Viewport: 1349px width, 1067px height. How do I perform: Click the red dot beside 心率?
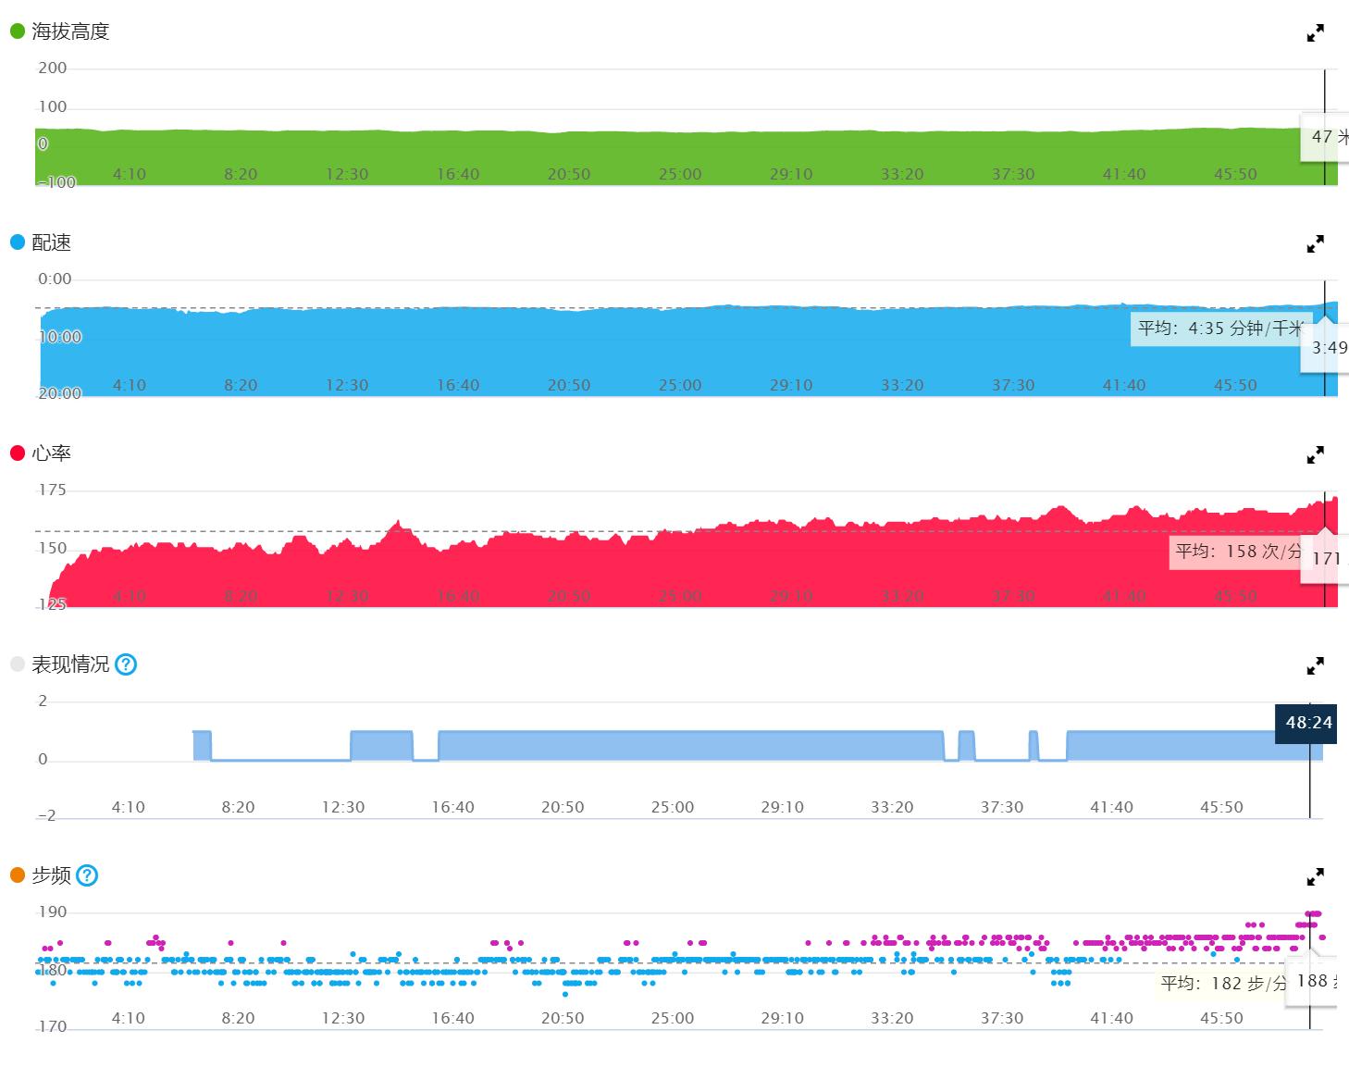click(x=18, y=453)
